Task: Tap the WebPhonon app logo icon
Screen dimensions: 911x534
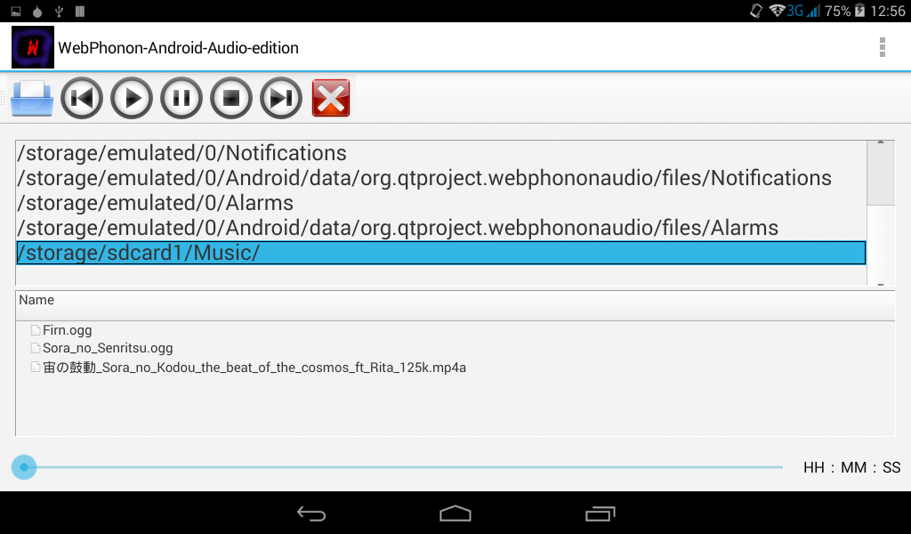Action: point(33,47)
